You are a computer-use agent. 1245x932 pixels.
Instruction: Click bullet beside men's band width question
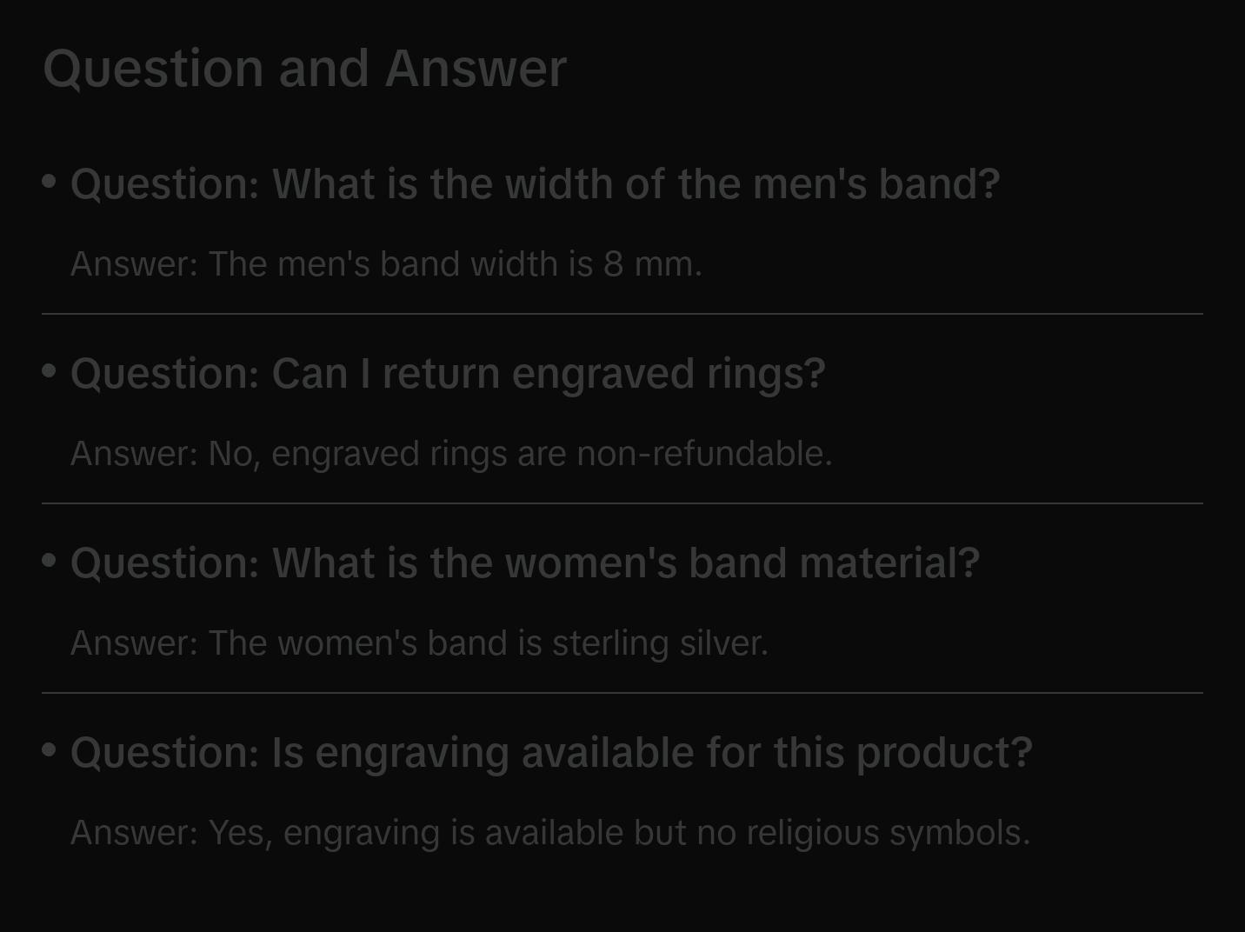click(x=50, y=182)
